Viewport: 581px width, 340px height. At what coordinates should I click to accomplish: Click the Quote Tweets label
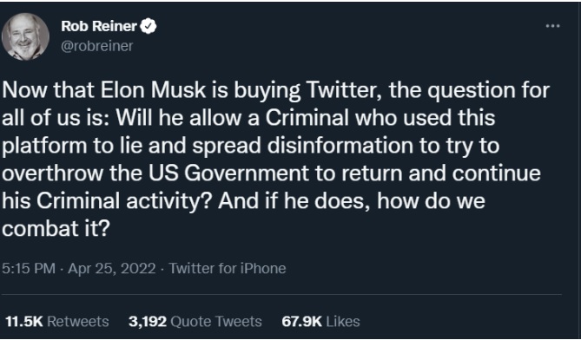216,321
